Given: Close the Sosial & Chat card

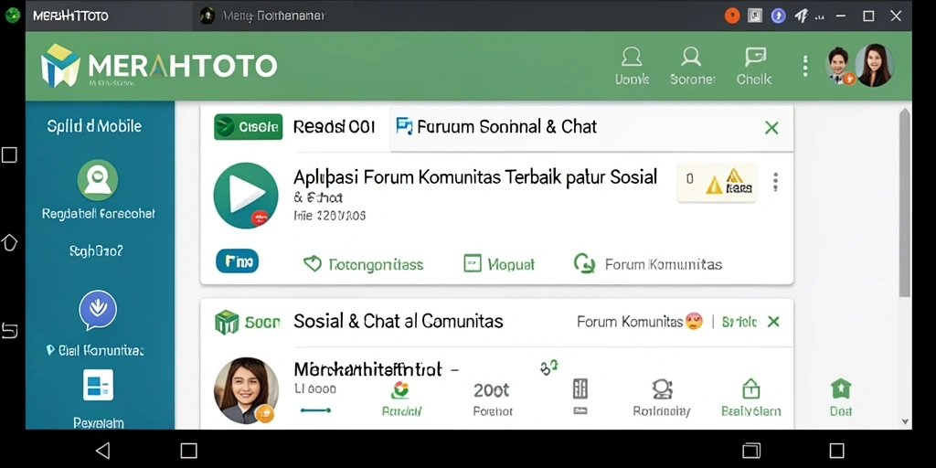Looking at the screenshot, I should pyautogui.click(x=773, y=322).
